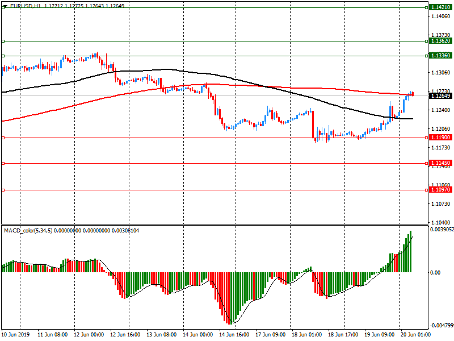The width and height of the screenshot is (454, 341).
Task: Click the 1.13730 price axis value
Action: pyautogui.click(x=441, y=35)
